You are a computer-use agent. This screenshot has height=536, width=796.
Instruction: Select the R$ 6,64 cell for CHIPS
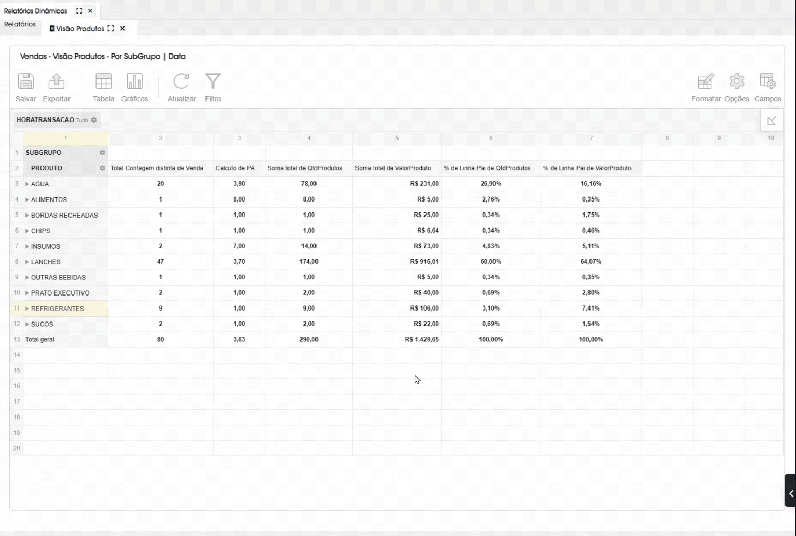(397, 231)
